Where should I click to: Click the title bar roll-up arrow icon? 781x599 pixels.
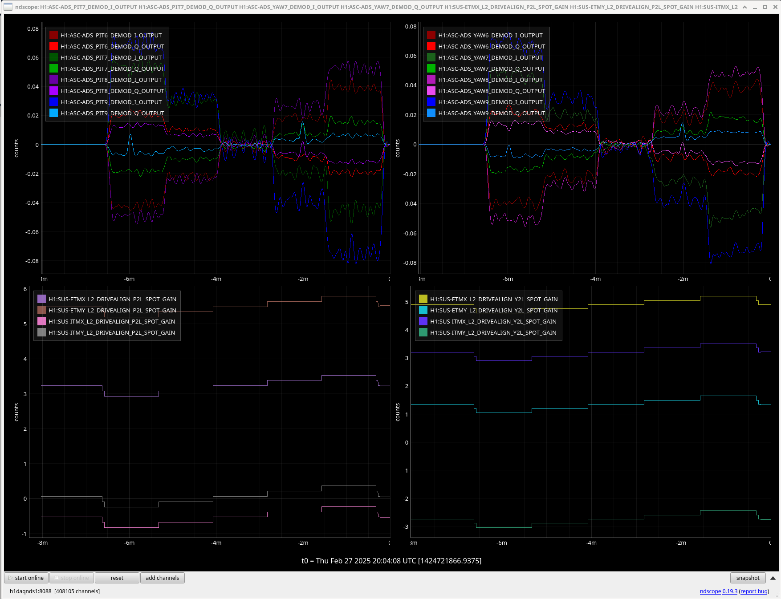(744, 7)
